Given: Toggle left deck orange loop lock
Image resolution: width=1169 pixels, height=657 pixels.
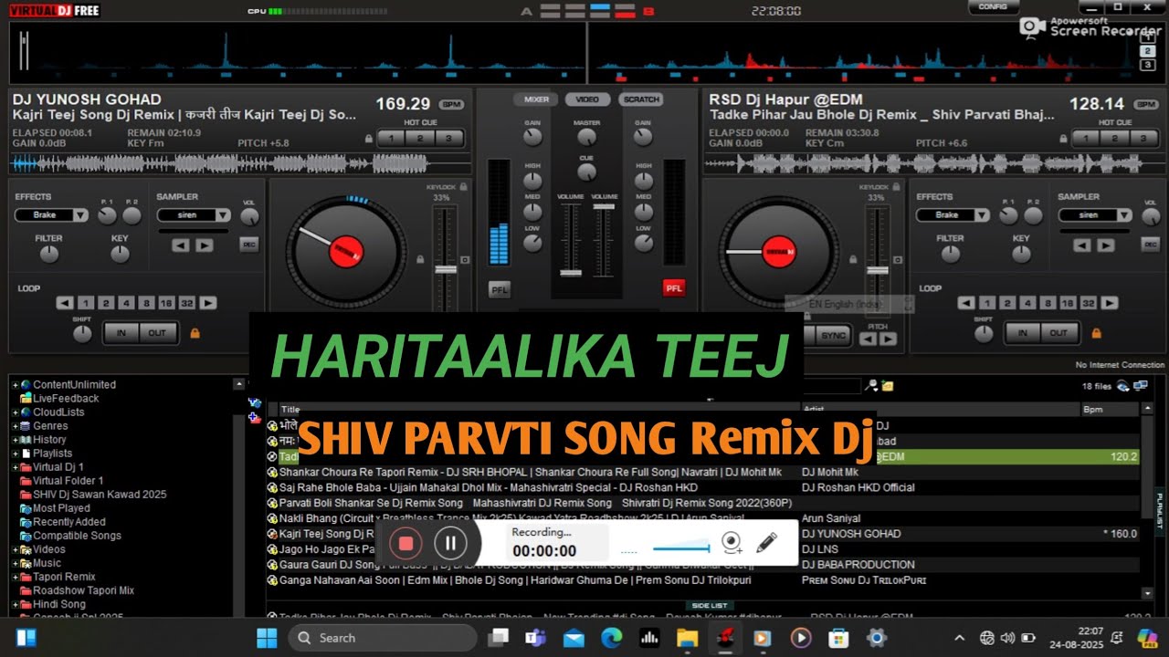Looking at the screenshot, I should [195, 334].
